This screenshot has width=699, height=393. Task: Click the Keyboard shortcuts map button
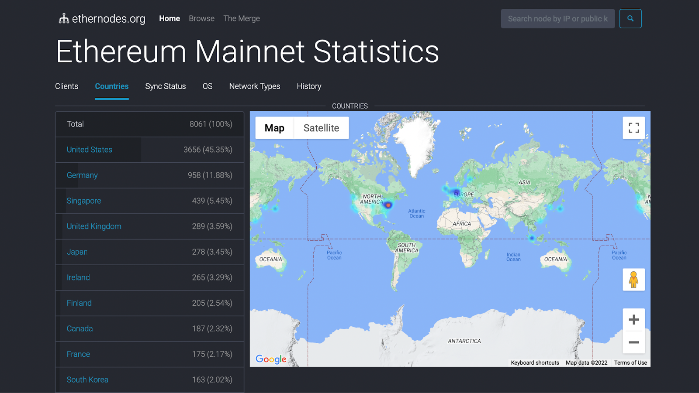coord(535,363)
